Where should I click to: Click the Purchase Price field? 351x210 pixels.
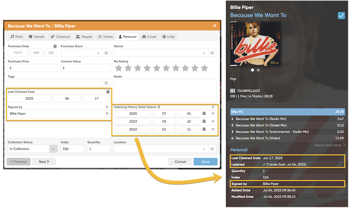point(33,68)
